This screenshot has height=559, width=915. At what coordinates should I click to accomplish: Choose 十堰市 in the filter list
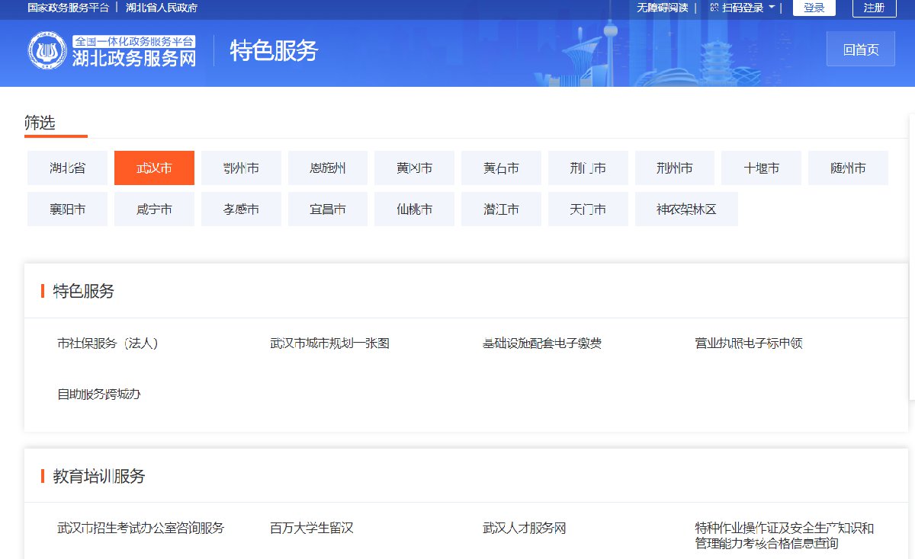coord(761,168)
